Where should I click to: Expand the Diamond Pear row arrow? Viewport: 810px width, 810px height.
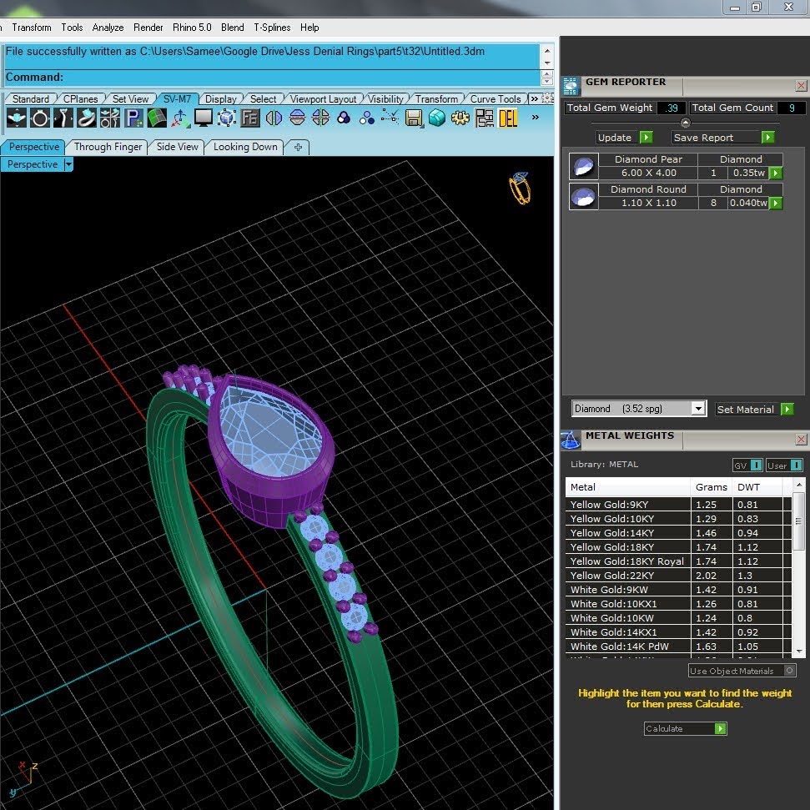tap(776, 173)
